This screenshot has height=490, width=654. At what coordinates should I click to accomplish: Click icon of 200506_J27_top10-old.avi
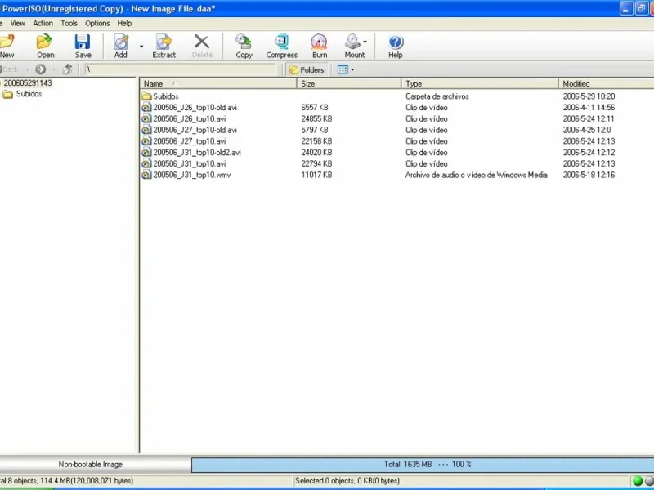pos(146,130)
